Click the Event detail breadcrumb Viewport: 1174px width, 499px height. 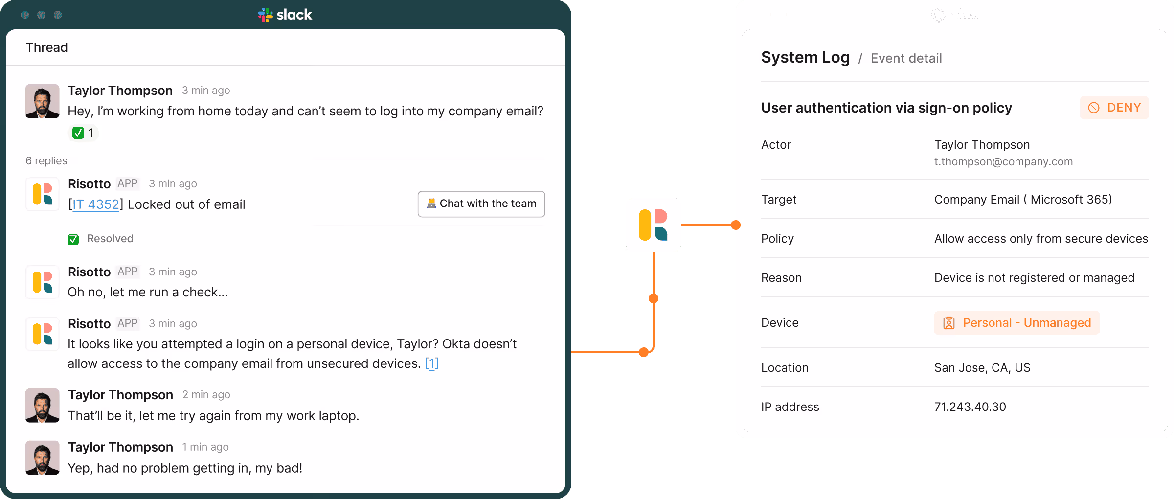[906, 58]
